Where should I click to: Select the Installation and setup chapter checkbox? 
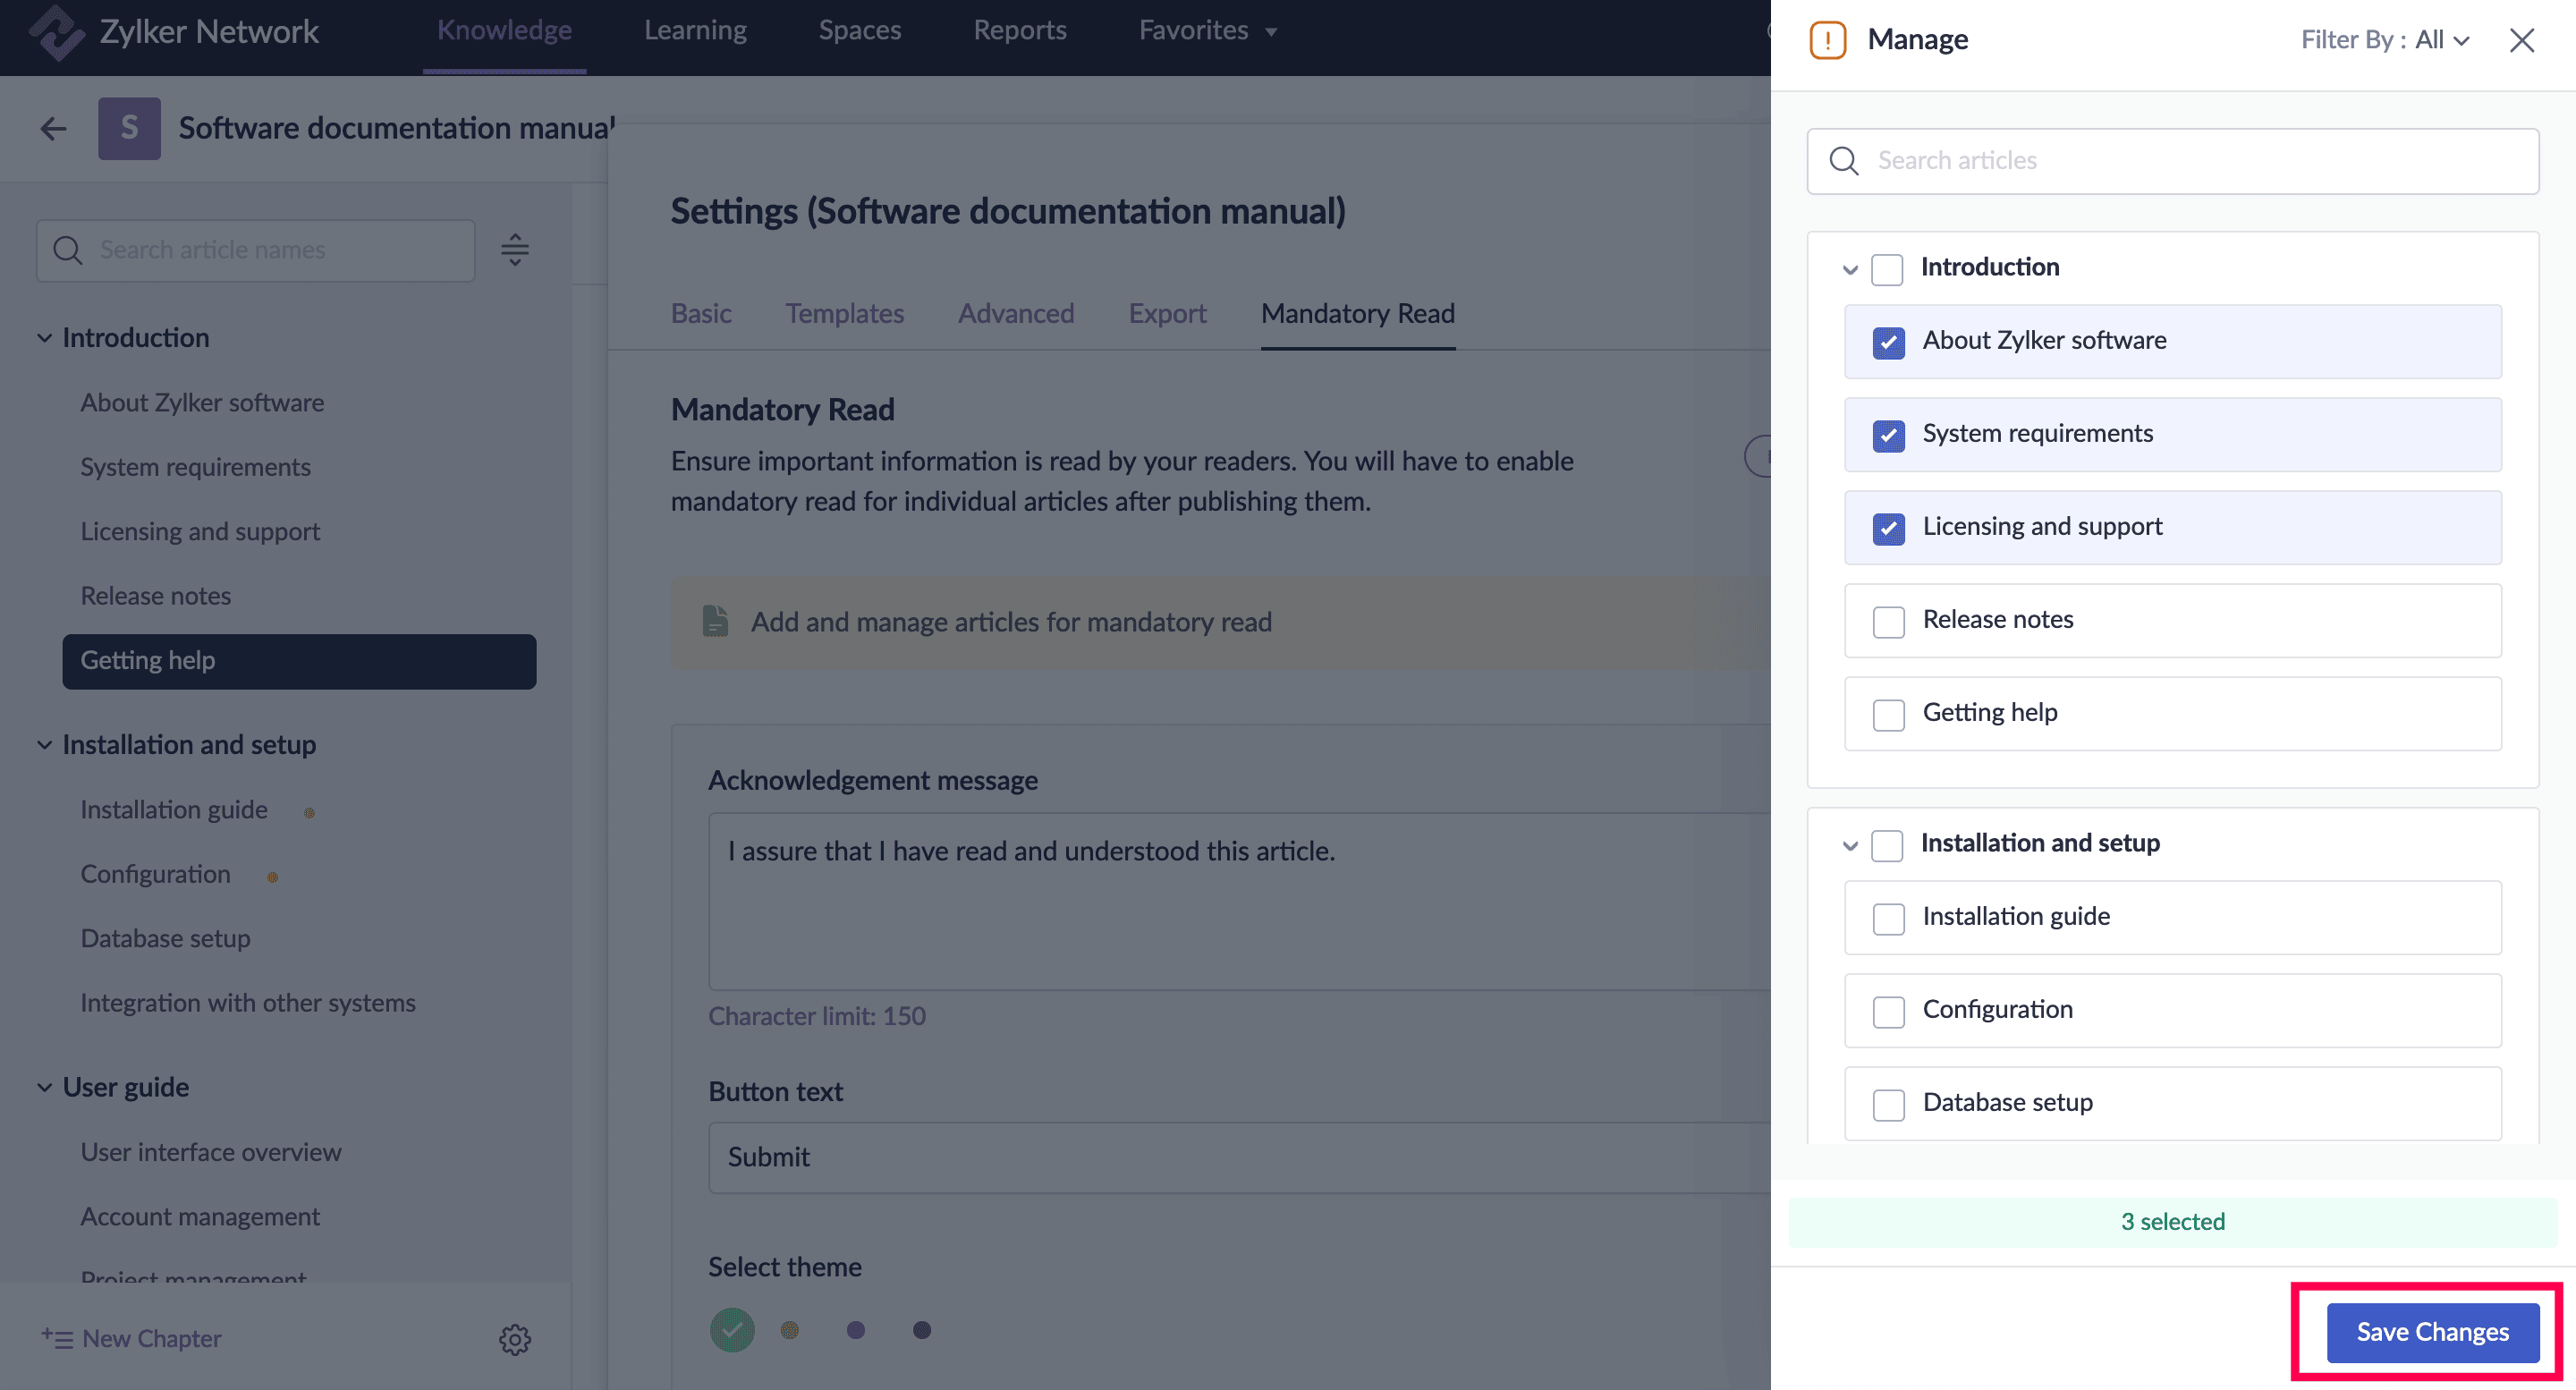1886,845
